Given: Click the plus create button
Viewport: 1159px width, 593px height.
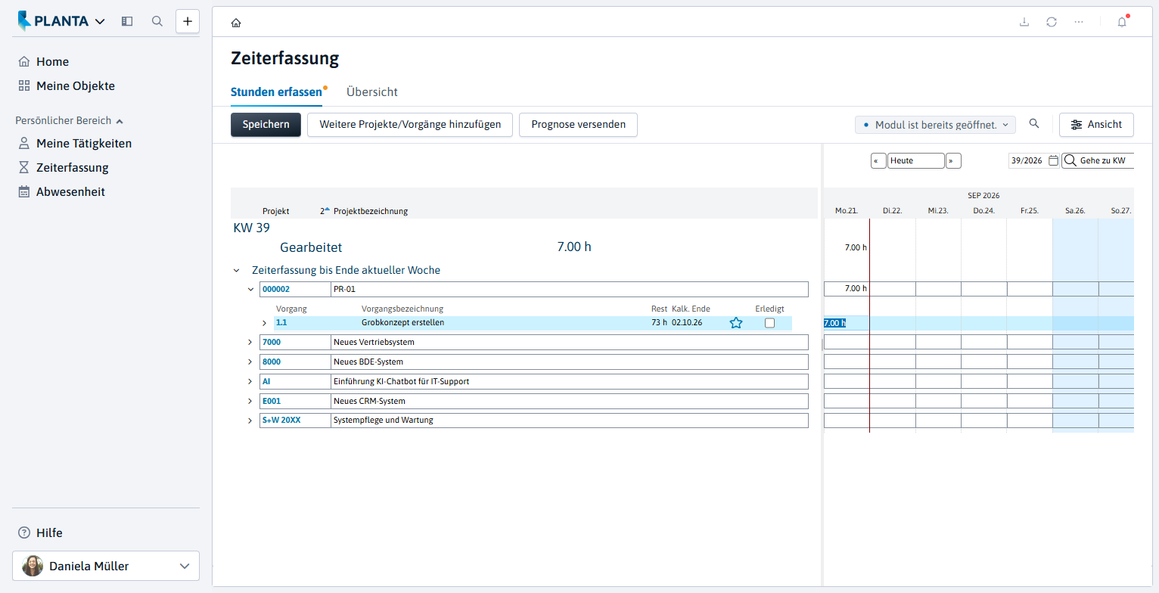Looking at the screenshot, I should (x=188, y=21).
